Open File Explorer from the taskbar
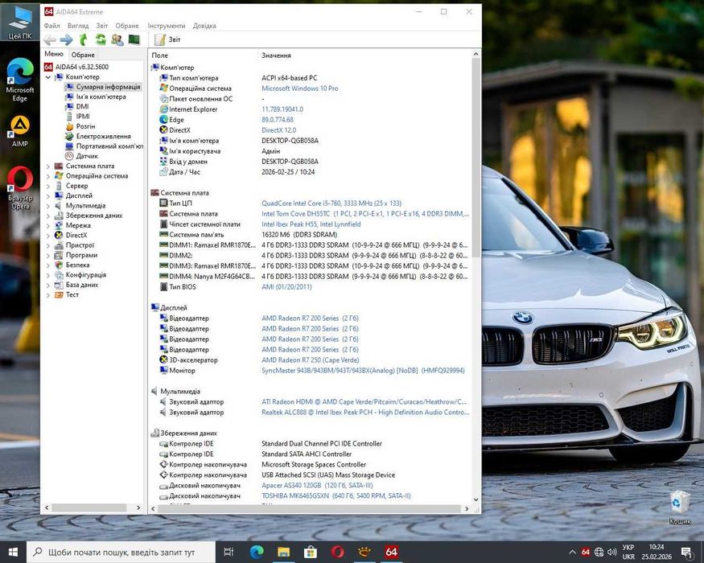This screenshot has height=563, width=704. click(283, 552)
